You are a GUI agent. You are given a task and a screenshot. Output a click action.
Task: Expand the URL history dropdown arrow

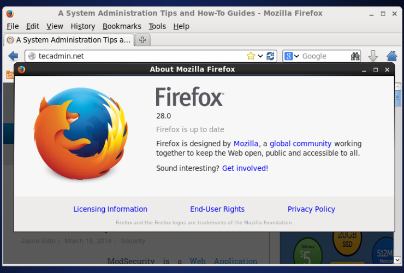tap(260, 56)
